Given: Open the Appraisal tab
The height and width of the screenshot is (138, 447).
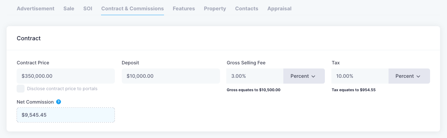Looking at the screenshot, I should pyautogui.click(x=279, y=9).
